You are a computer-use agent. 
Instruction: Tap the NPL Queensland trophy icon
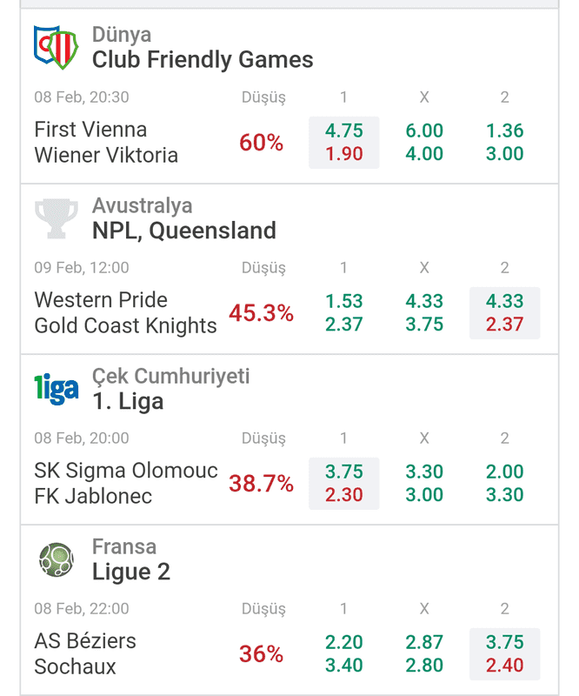tap(57, 218)
